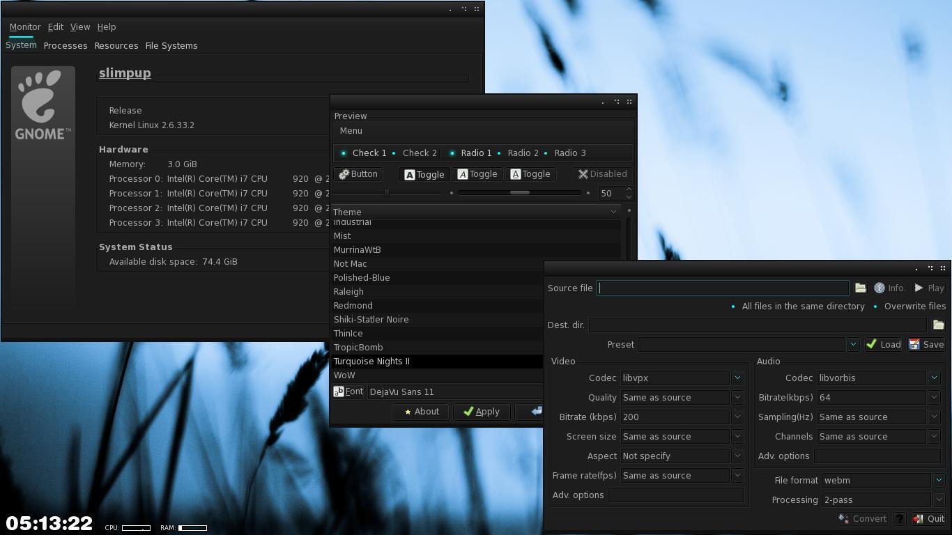Click the gear Button in theme preview
Screen dimensions: 952x535
click(x=358, y=174)
